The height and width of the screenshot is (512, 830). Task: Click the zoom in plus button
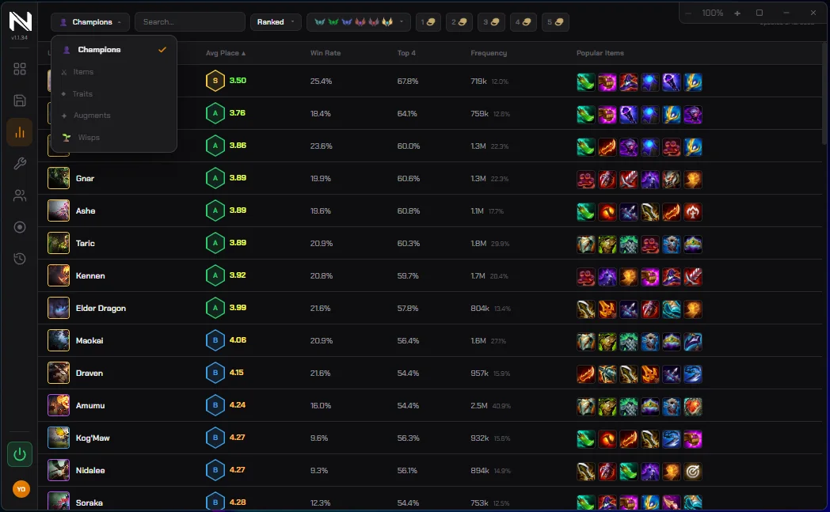point(737,13)
